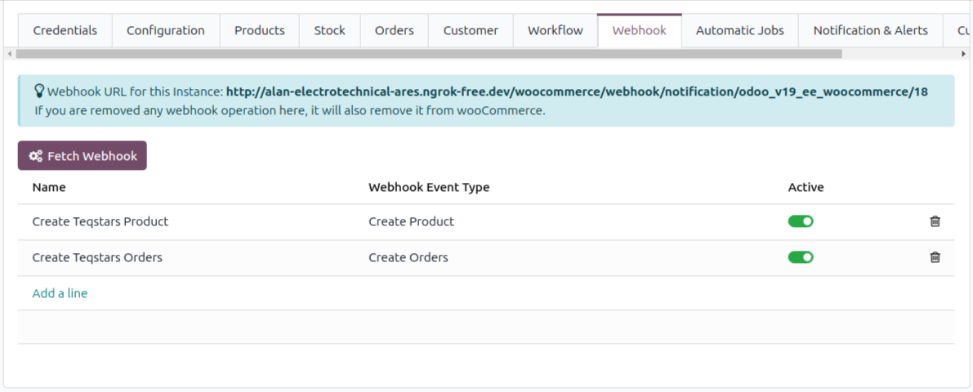Switch to the Customer tab
Viewport: 973px width, 392px height.
(471, 30)
